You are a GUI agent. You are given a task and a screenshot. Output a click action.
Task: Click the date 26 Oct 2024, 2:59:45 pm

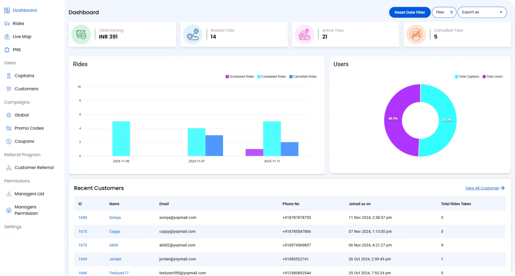click(370, 259)
